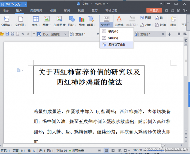Open the 开始 ribbon tab

tap(5, 10)
